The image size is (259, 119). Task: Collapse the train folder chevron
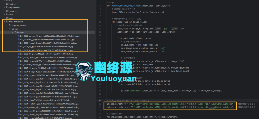click(x=10, y=29)
